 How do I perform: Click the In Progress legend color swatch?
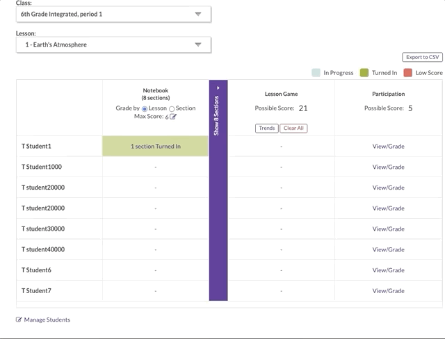pos(316,73)
